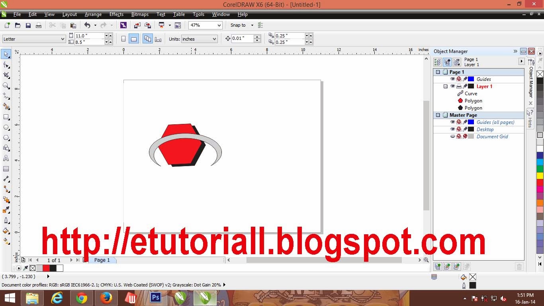Select the Parallel Dimension tool
This screenshot has height=306, width=544.
(x=6, y=179)
